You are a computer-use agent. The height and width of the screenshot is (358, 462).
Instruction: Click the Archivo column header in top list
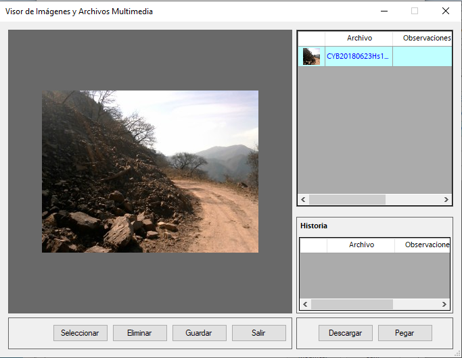[359, 39]
